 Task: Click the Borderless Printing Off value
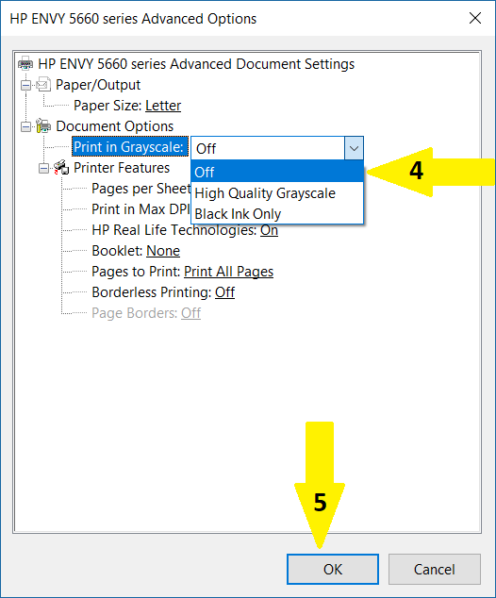click(x=225, y=292)
